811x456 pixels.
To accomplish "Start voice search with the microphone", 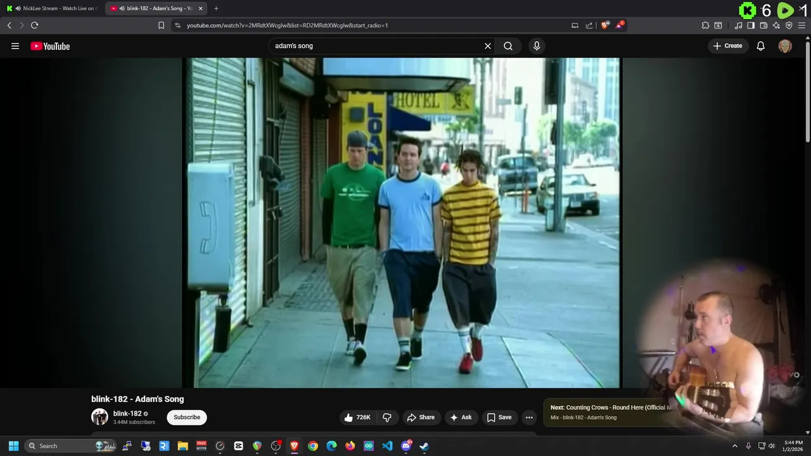I will (x=537, y=46).
